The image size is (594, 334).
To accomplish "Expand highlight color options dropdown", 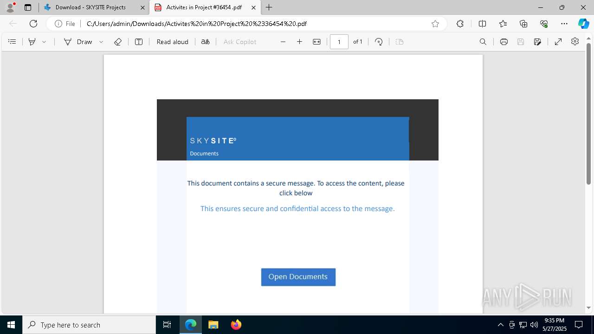I will (44, 42).
